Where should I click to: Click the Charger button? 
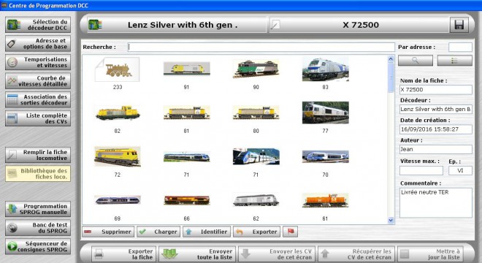pos(158,232)
